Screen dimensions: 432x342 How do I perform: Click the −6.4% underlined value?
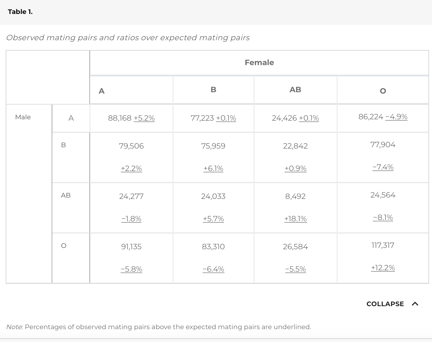(x=213, y=269)
